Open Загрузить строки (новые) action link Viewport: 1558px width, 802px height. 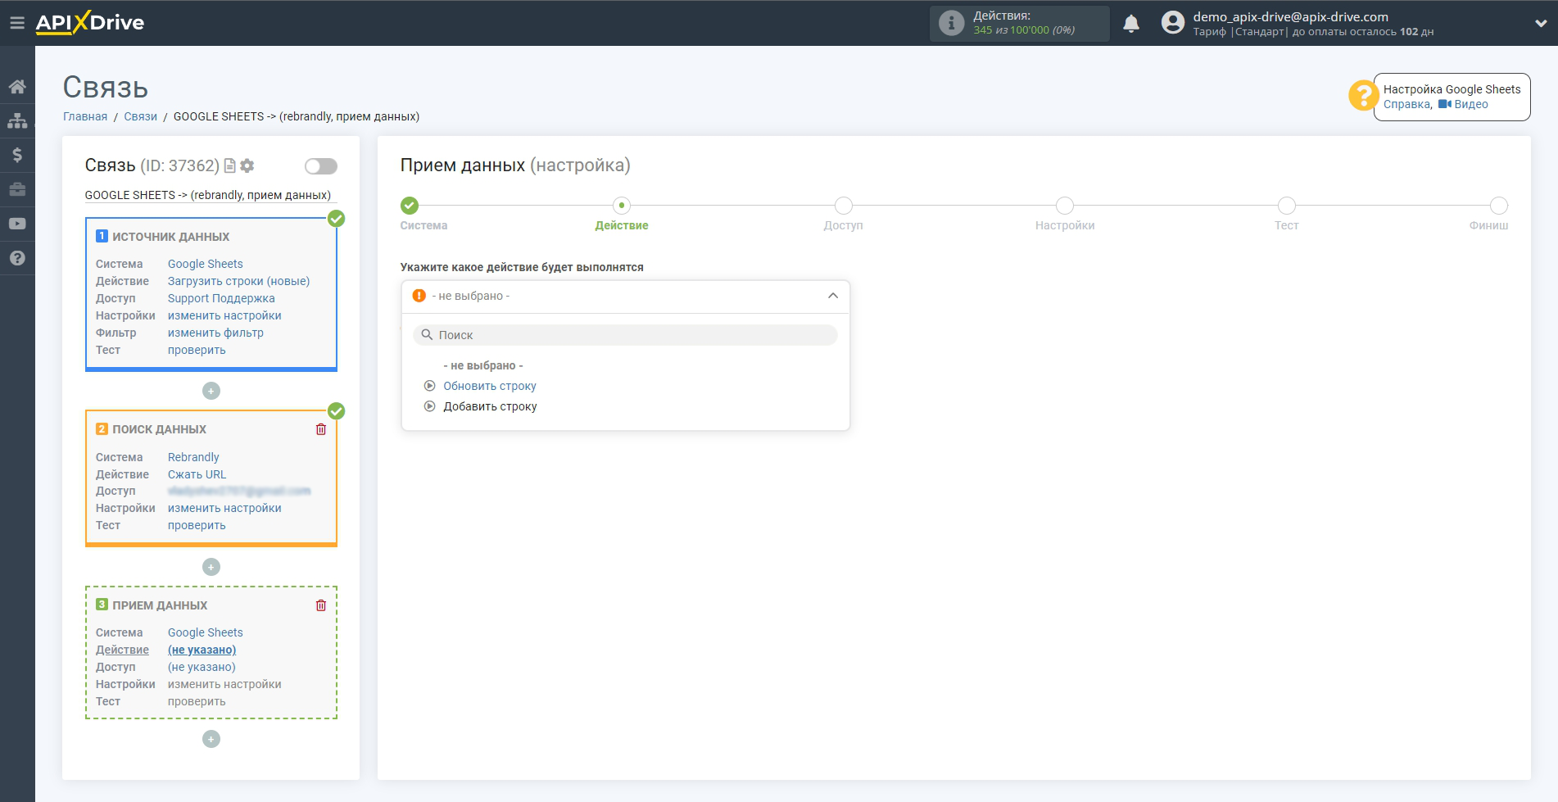click(238, 281)
